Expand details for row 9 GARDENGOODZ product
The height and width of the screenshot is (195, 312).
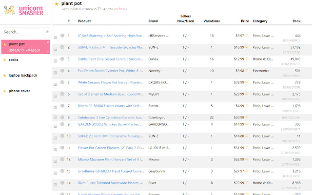click(62, 124)
